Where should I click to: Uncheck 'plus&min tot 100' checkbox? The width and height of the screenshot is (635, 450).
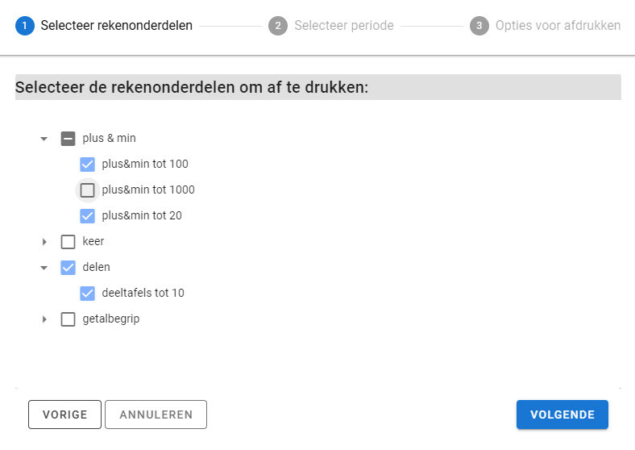(x=88, y=165)
